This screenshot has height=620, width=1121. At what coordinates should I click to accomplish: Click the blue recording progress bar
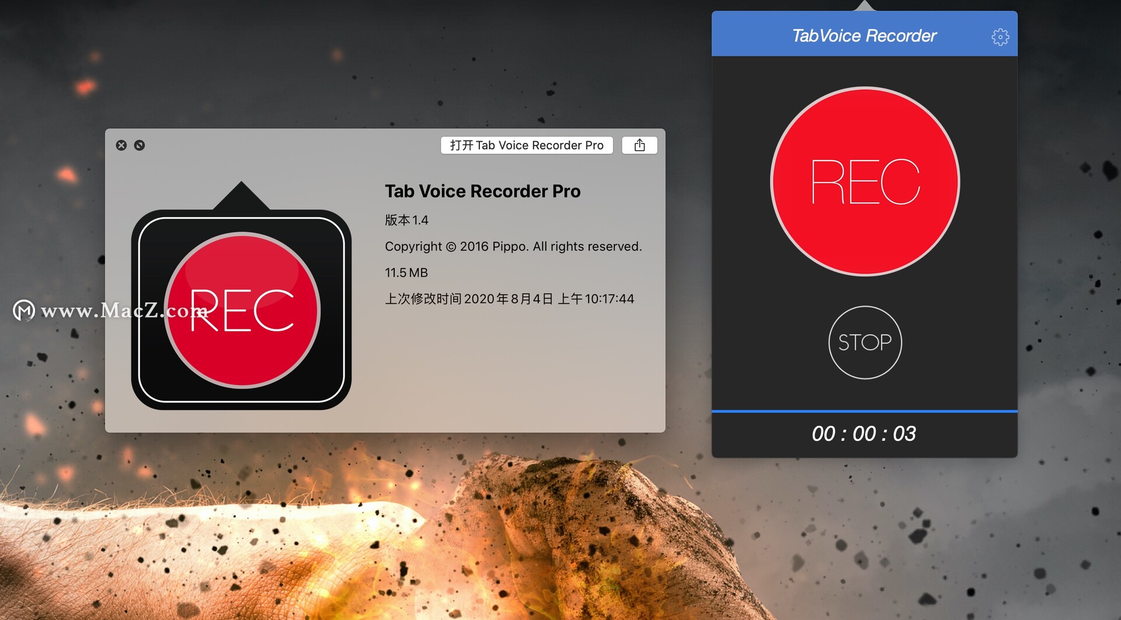pos(864,412)
